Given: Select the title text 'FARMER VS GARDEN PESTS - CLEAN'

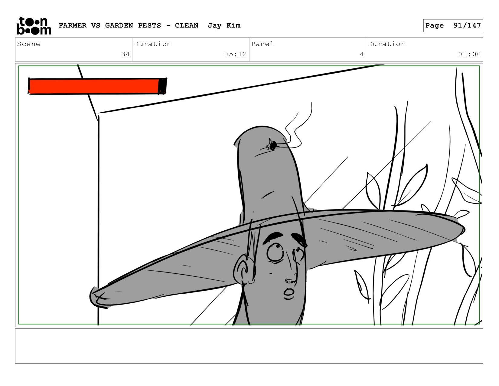Looking at the screenshot, I should [129, 25].
